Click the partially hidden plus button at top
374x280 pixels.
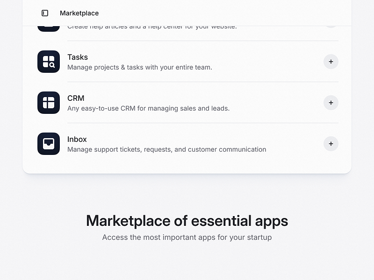(331, 27)
